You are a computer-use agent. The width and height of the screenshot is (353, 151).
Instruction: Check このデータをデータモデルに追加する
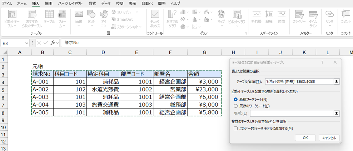pyautogui.click(x=235, y=129)
